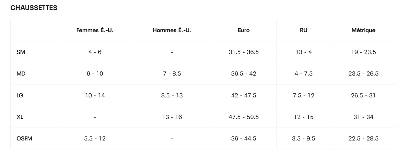Click the 31.5 - 36.5 Euro cell

pyautogui.click(x=244, y=52)
